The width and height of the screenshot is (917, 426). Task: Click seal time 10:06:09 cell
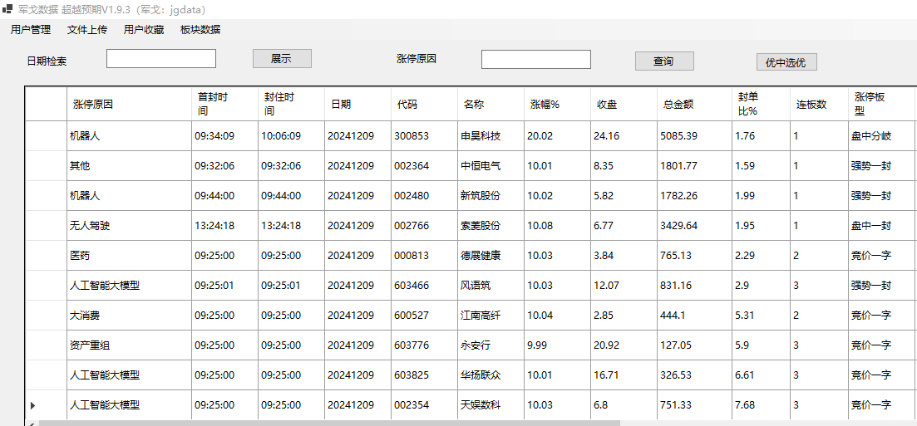pos(291,136)
